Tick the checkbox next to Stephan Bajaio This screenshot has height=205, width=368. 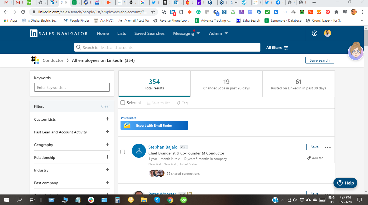point(123,152)
